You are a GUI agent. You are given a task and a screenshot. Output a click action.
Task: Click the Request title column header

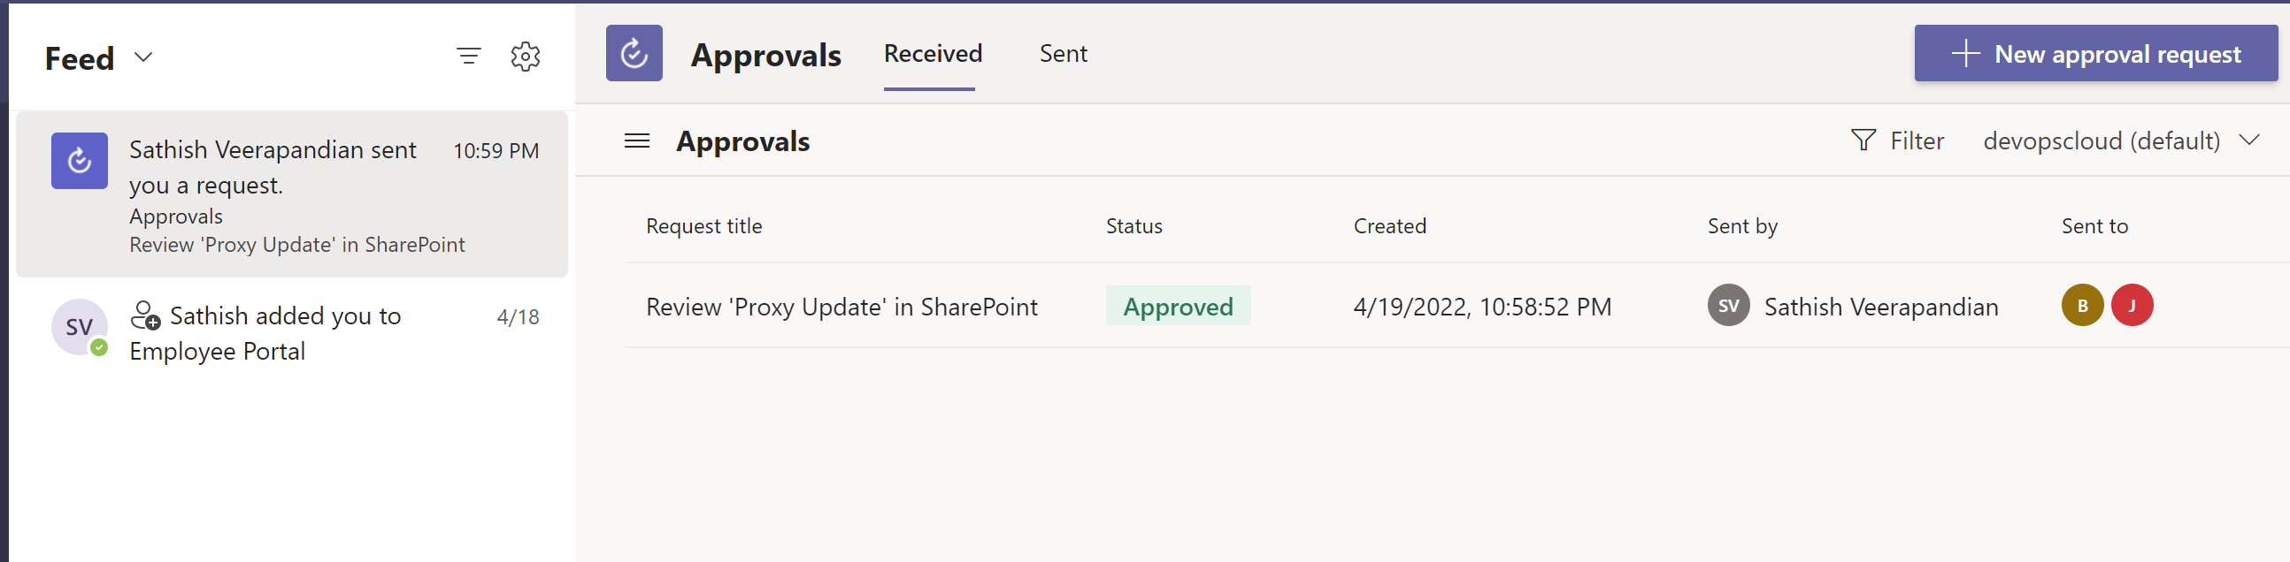tap(703, 226)
